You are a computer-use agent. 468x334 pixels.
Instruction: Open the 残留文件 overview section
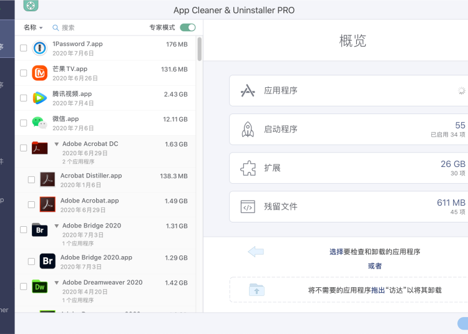pos(348,207)
